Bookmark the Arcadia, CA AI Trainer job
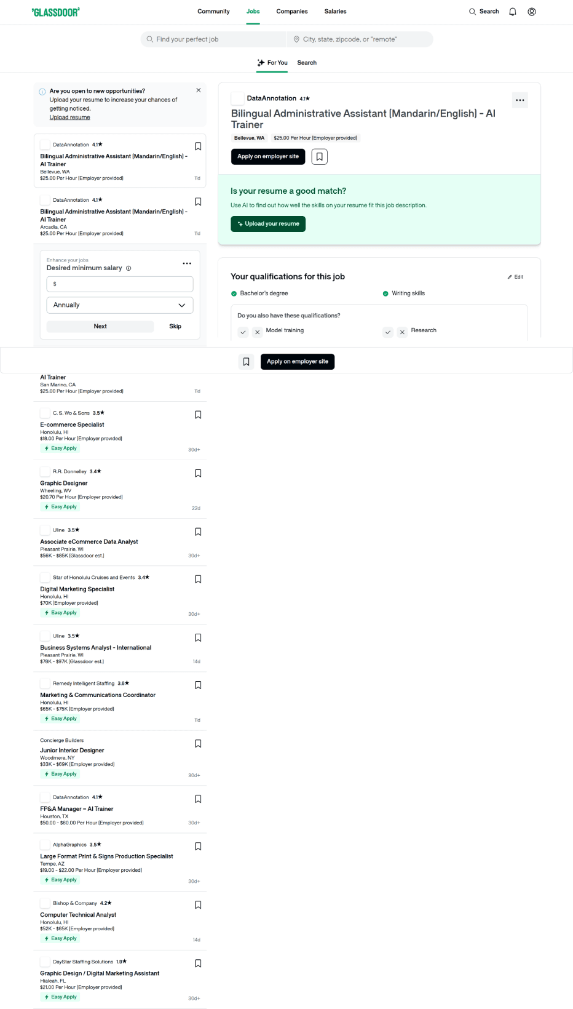Viewport: 573px width, 1009px height. pyautogui.click(x=198, y=202)
